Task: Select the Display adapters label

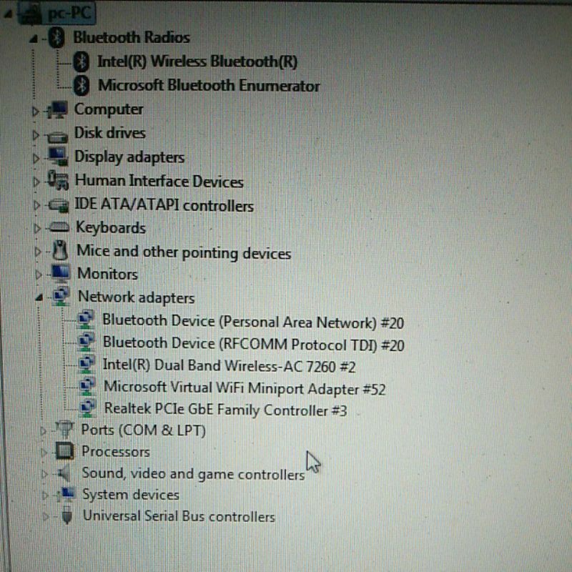Action: [129, 157]
